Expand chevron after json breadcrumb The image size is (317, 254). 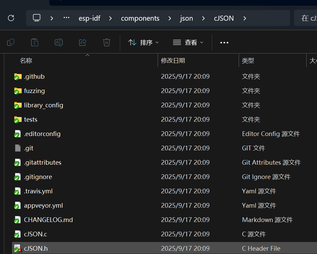[x=203, y=18]
